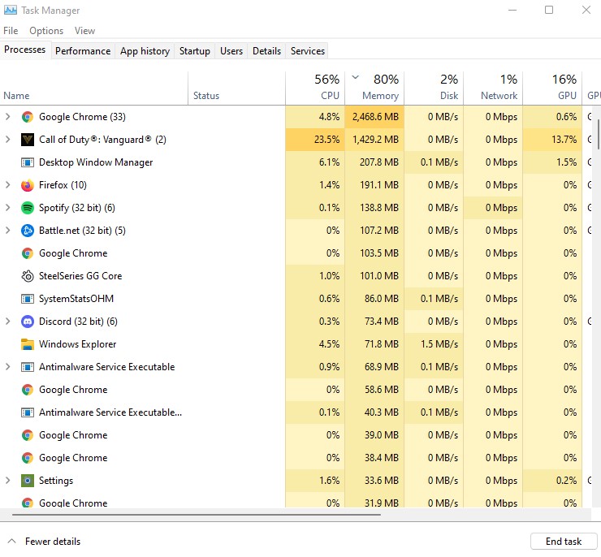Expand the Settings process group

pos(7,480)
